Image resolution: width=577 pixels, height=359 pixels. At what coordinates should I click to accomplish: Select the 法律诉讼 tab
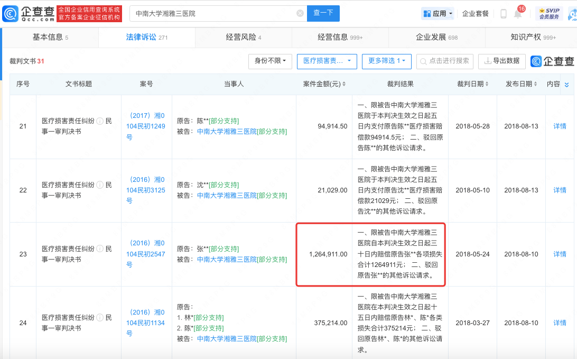(x=146, y=37)
